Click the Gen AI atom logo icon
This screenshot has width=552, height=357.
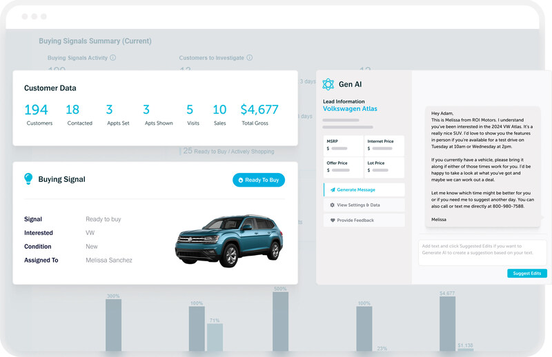click(x=328, y=84)
